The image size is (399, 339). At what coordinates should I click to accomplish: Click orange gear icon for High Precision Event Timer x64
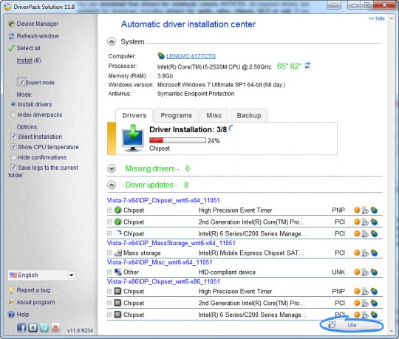pos(357,210)
